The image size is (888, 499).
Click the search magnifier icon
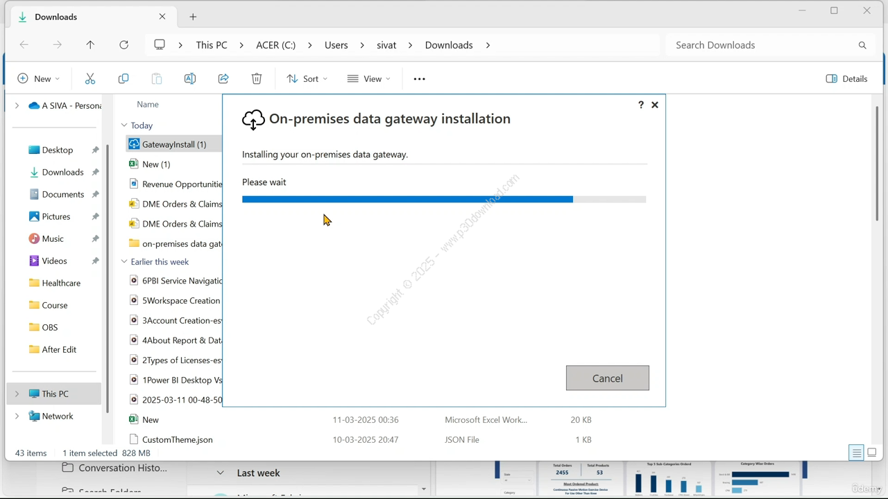tap(862, 45)
